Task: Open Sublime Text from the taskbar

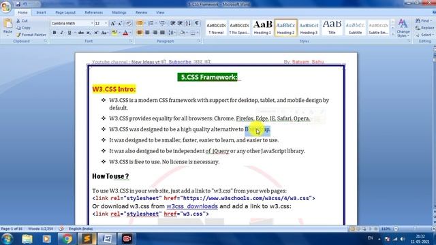Action: [x=87, y=239]
